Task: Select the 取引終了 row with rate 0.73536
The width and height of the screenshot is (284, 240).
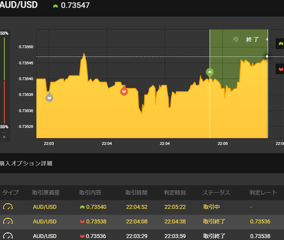Action: 142,222
